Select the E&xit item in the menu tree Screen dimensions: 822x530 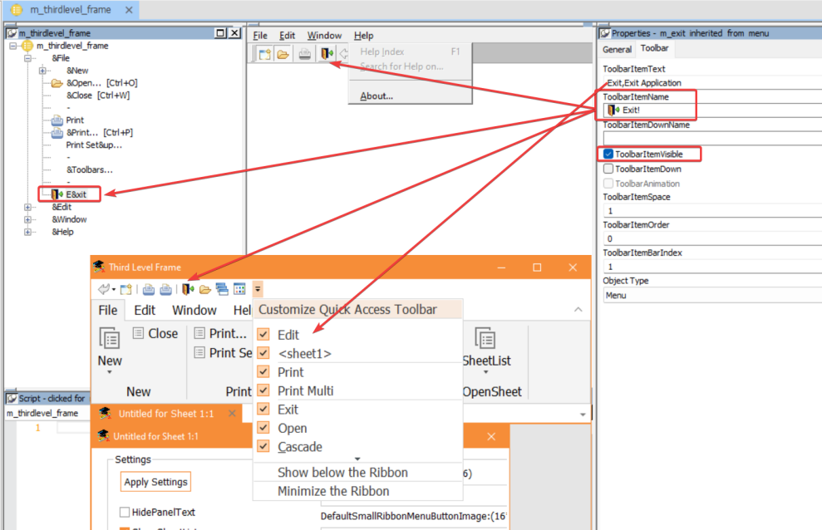[x=76, y=194]
